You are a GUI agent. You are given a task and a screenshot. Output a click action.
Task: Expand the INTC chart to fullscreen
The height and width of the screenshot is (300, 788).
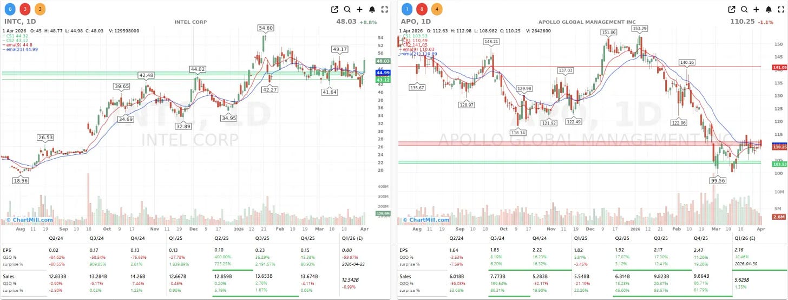[x=384, y=9]
